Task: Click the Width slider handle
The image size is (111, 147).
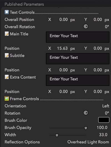Action: (x=57, y=135)
